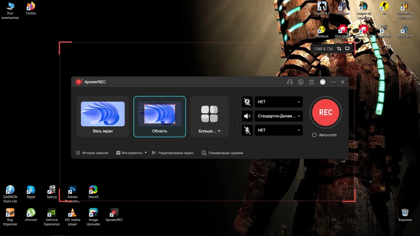The height and width of the screenshot is (236, 420).
Task: Select Skype desktop shortcut
Action: pos(31,192)
